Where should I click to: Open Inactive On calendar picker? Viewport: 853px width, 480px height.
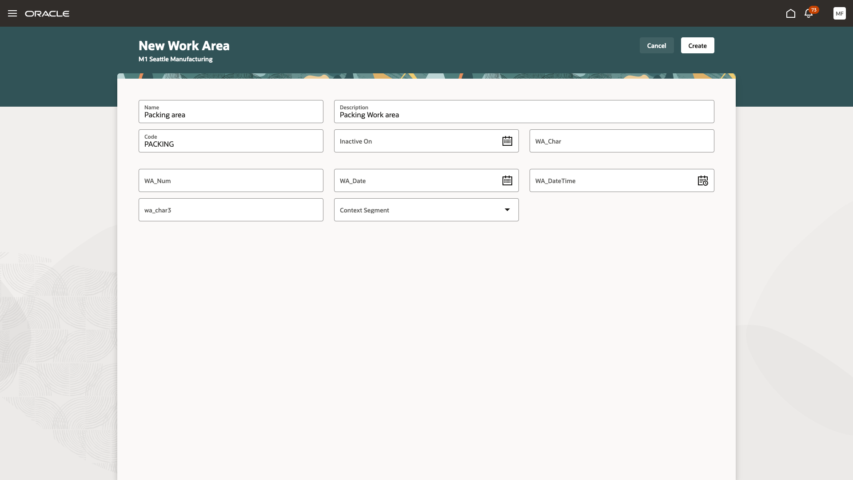click(507, 141)
